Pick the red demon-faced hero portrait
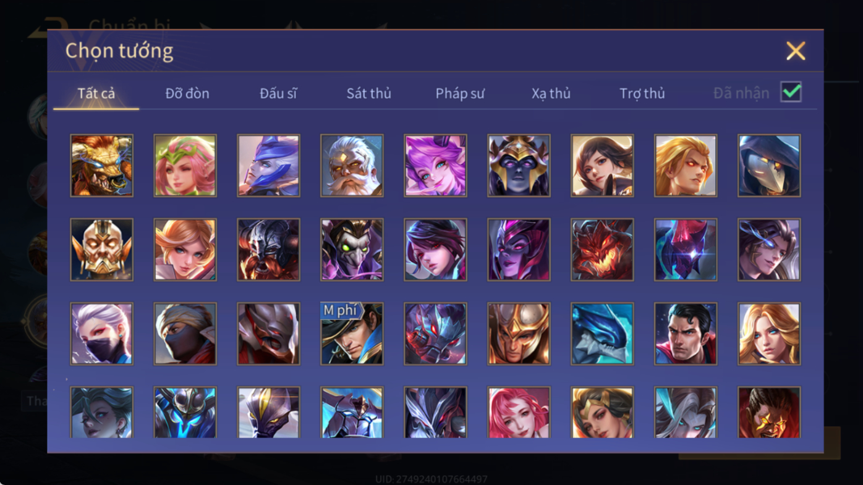The width and height of the screenshot is (863, 485). coord(602,250)
